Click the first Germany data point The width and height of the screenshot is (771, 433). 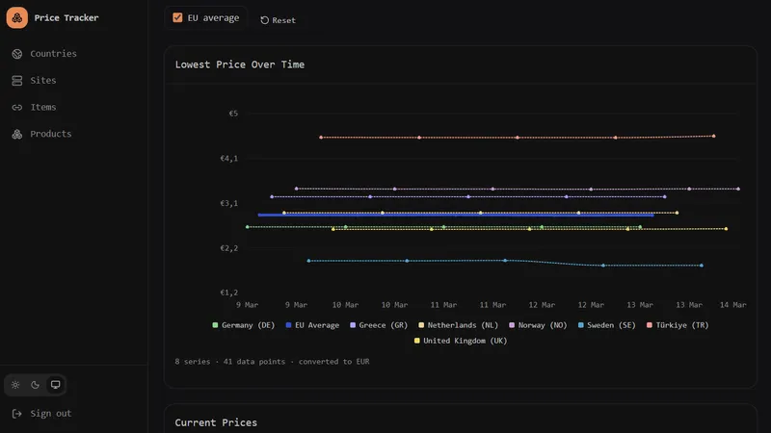click(248, 227)
